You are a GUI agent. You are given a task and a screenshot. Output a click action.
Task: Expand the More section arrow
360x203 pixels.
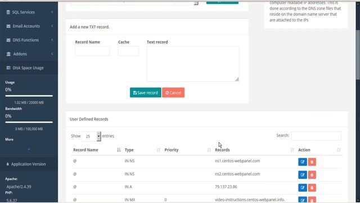29,149
